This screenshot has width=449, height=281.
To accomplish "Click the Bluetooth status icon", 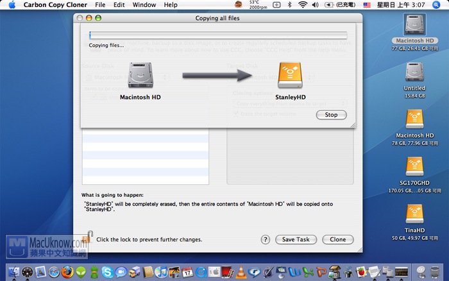I will [289, 5].
